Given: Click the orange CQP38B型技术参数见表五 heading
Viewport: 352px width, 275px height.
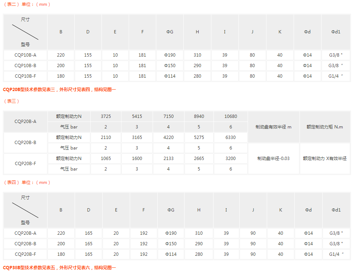Looking at the screenshot, I should pyautogui.click(x=59, y=268).
